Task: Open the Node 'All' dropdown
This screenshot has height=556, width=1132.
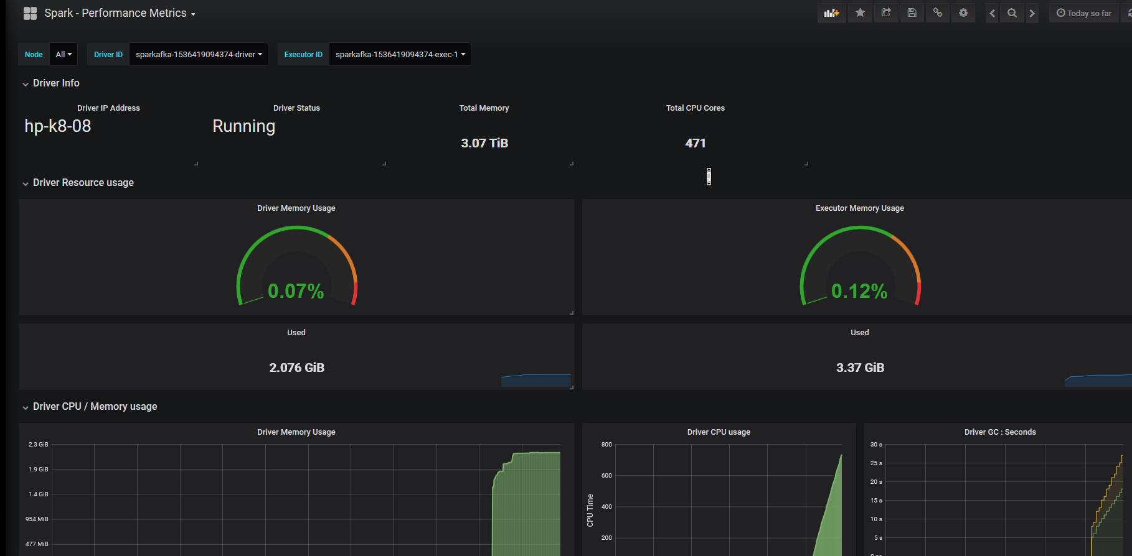Action: point(64,55)
